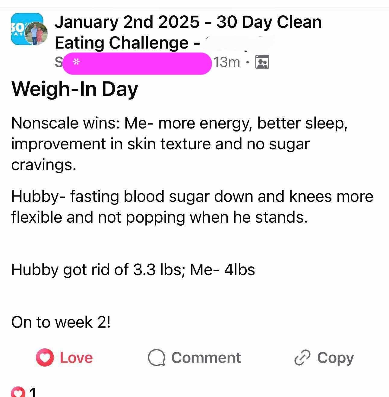View the reaction count number 1

(33, 393)
